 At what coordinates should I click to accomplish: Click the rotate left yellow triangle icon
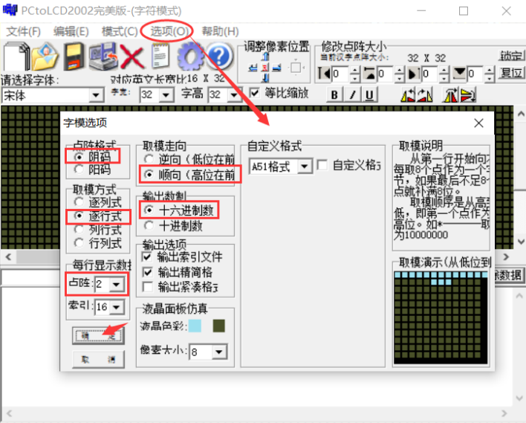click(x=408, y=95)
